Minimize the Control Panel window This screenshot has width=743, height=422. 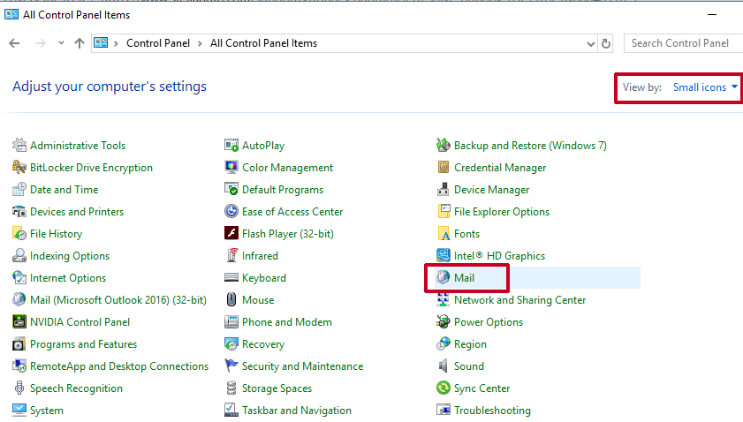[x=712, y=15]
